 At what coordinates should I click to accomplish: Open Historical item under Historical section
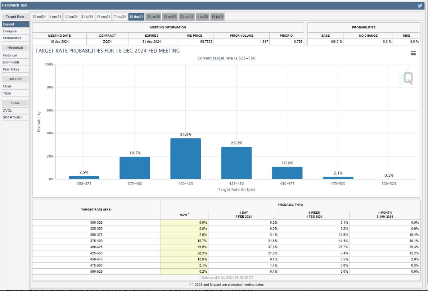click(x=15, y=55)
